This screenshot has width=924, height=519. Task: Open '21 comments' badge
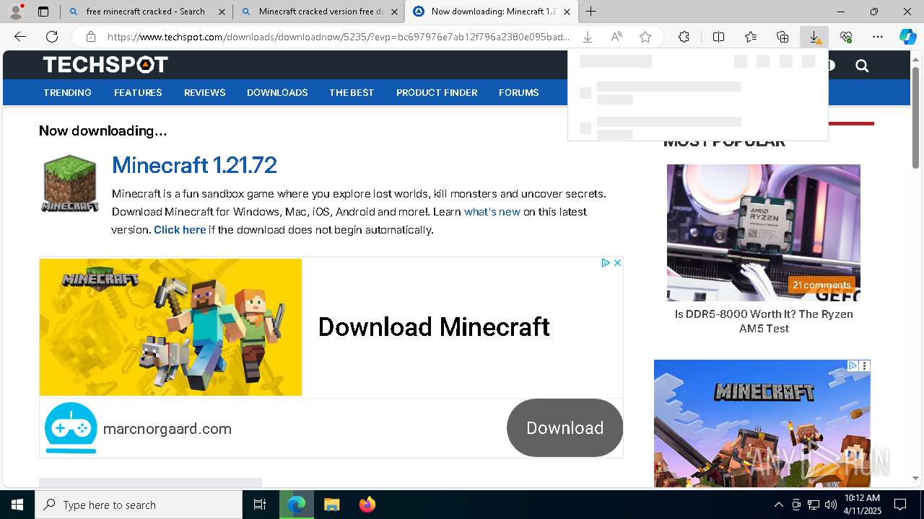point(821,285)
